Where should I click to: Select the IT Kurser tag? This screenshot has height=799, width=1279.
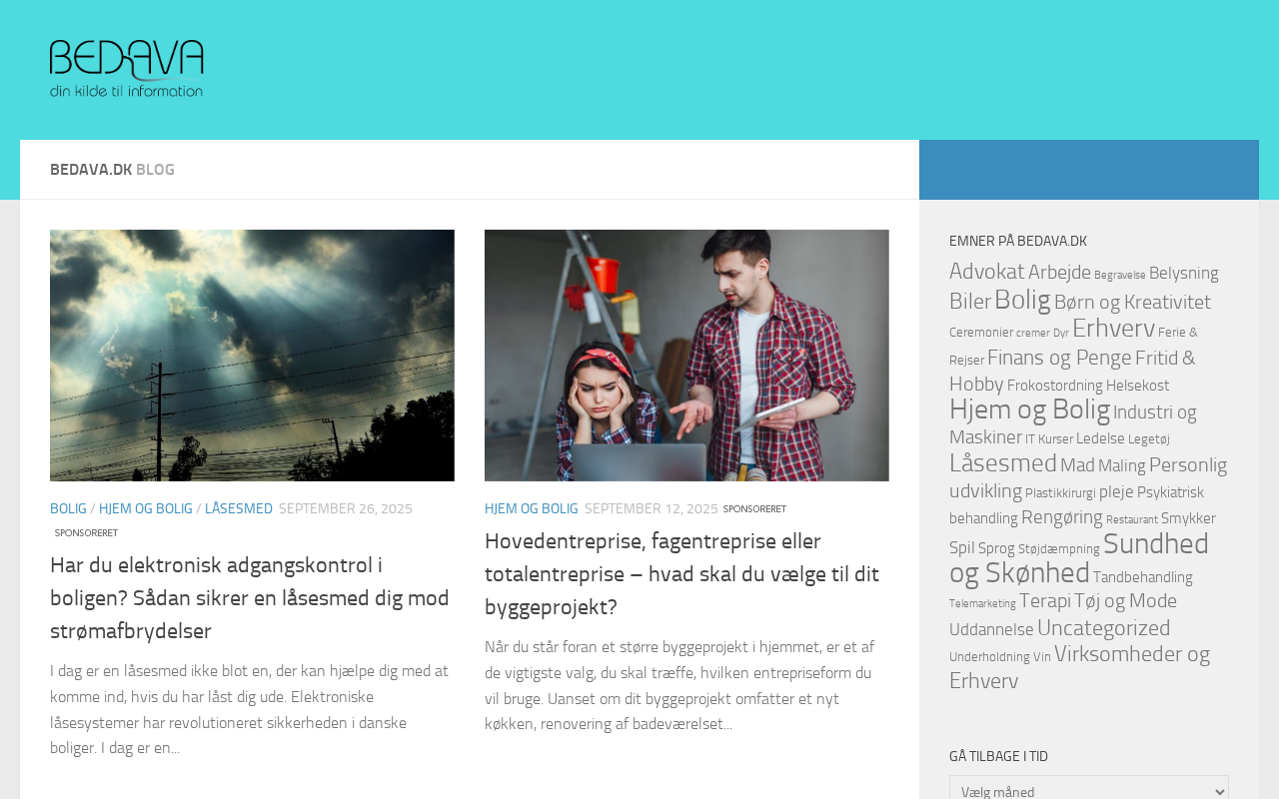tap(1049, 439)
